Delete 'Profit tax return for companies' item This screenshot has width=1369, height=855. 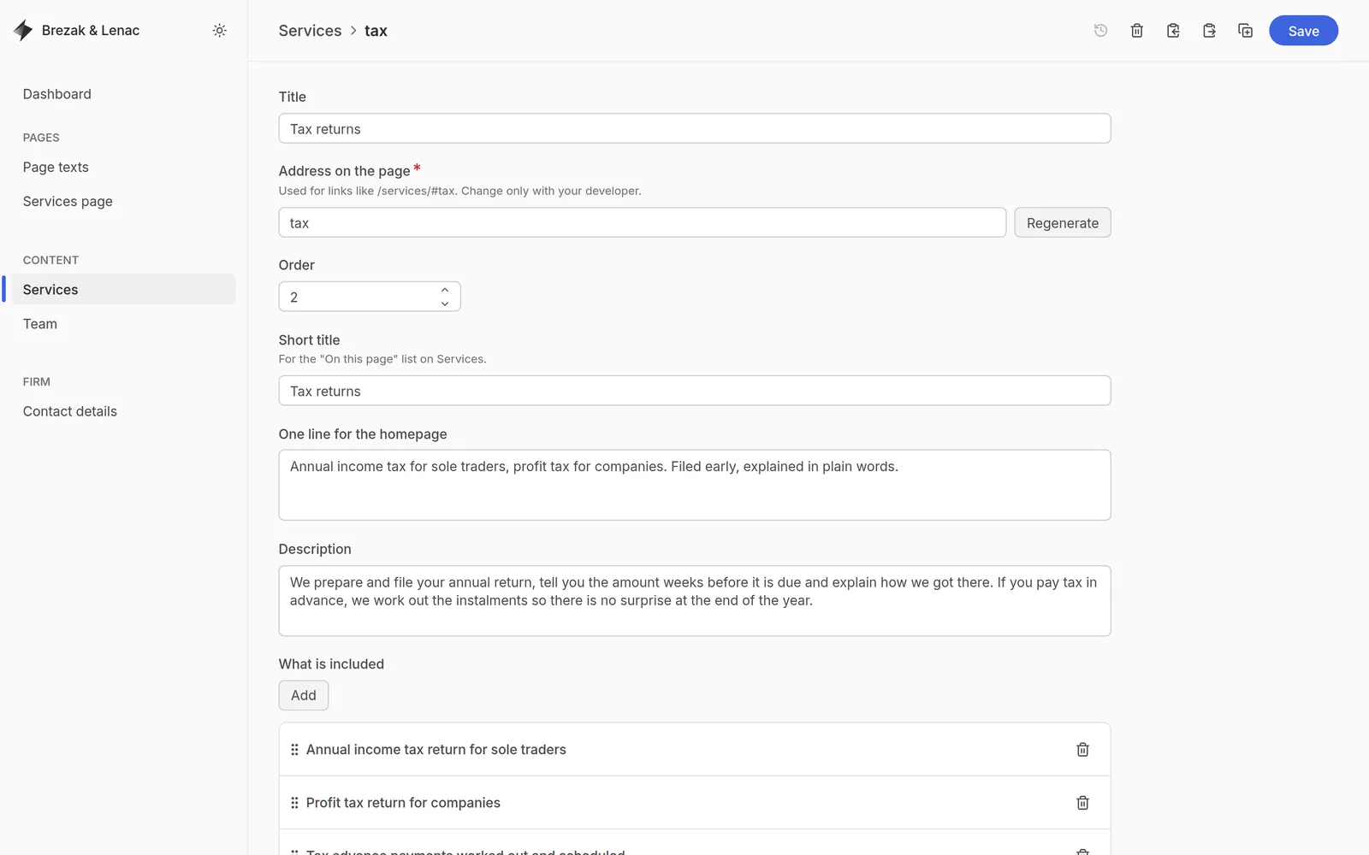click(x=1082, y=803)
